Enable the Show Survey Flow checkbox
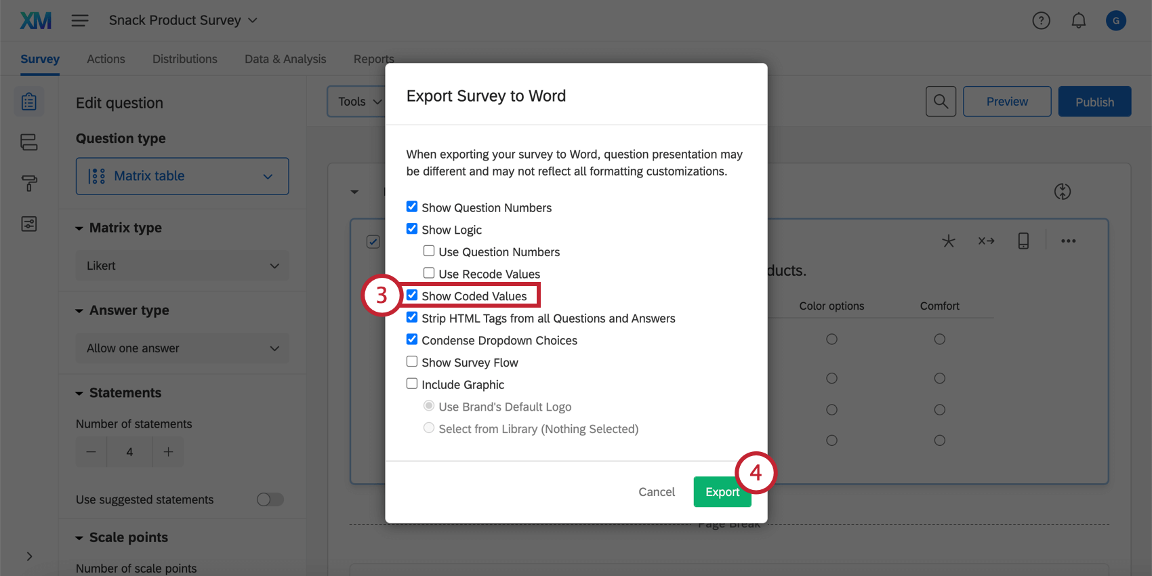Viewport: 1152px width, 576px height. point(412,362)
